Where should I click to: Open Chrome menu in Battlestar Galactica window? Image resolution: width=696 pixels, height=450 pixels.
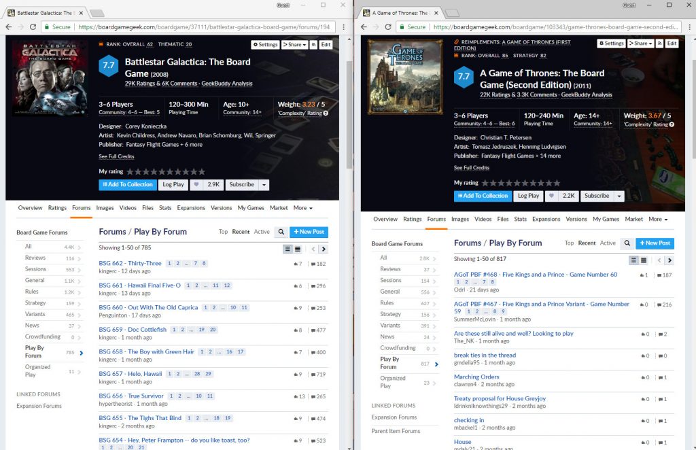[x=343, y=27]
